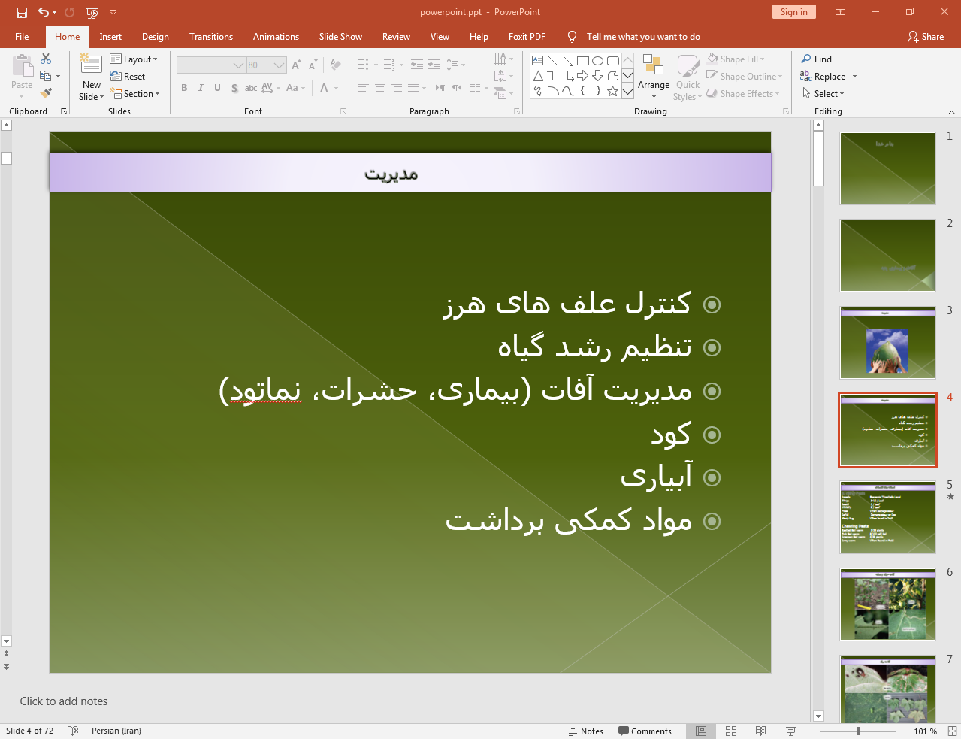Click the zoom slider handle
Screen dimensions: 961x739
pyautogui.click(x=858, y=731)
